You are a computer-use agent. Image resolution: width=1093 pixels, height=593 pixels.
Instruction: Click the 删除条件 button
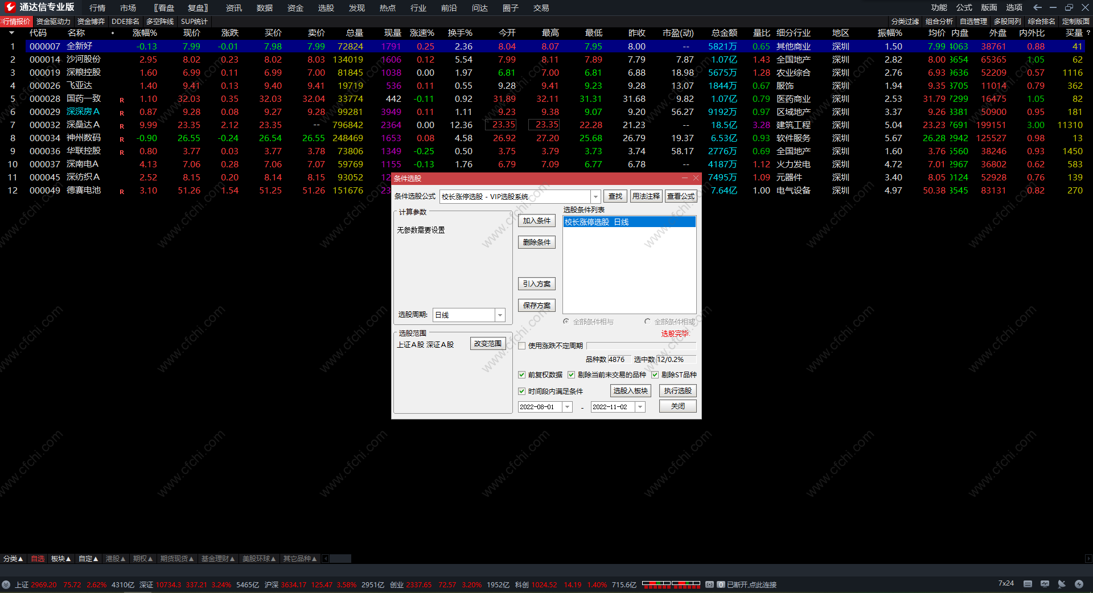537,242
